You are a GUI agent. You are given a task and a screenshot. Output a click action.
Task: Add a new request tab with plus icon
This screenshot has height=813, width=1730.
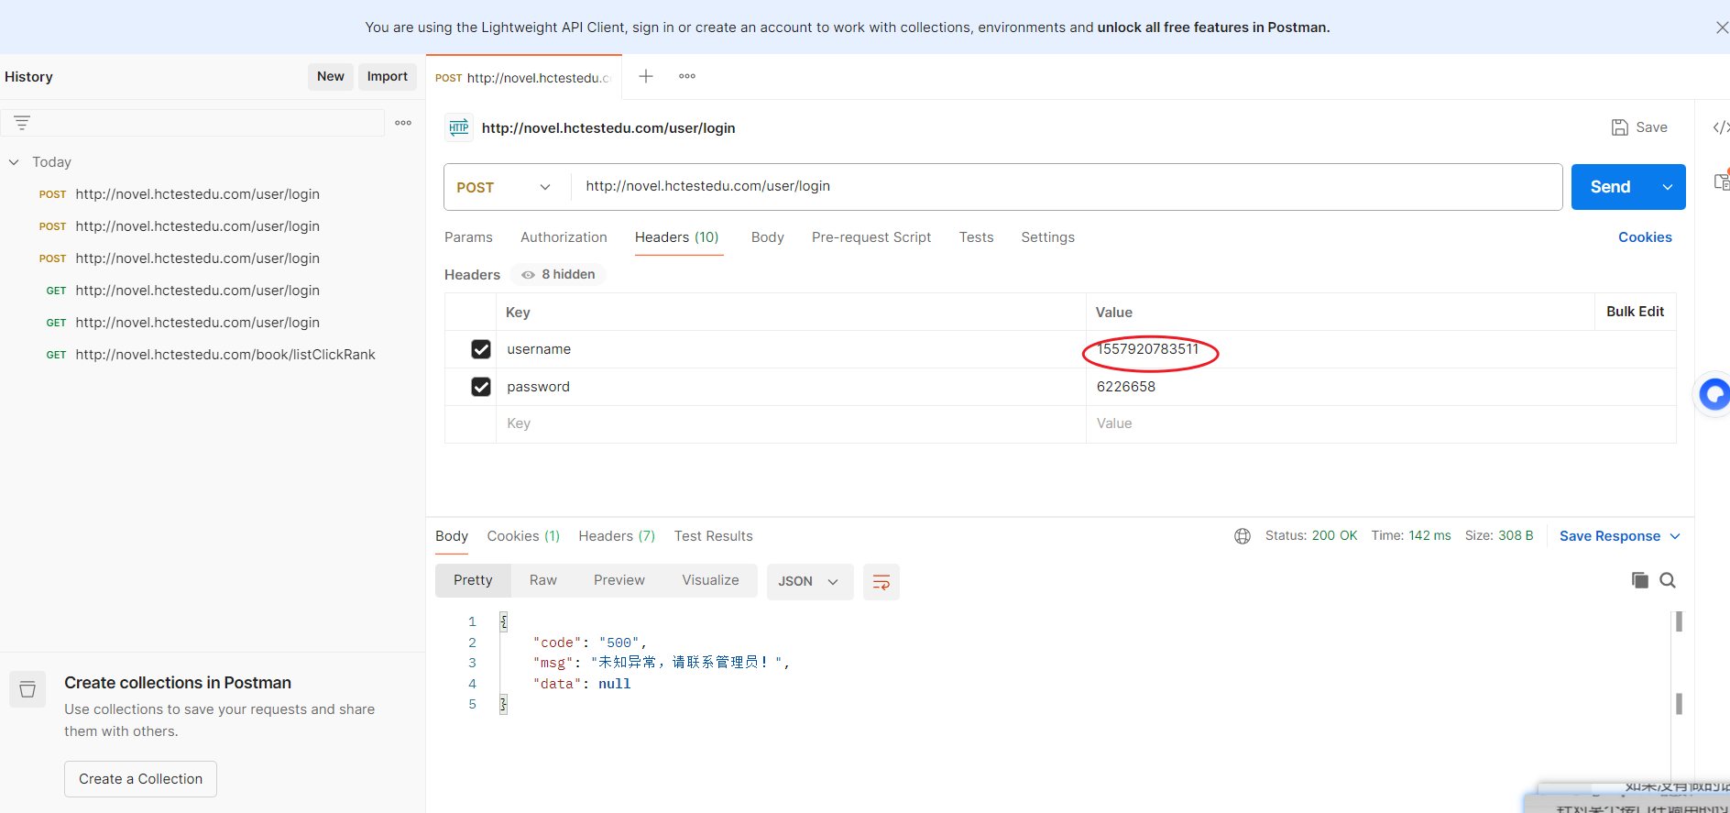[646, 76]
